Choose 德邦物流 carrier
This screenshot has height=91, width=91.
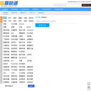(6, 33)
